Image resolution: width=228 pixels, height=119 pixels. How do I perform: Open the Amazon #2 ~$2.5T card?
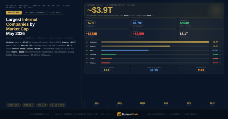[x=107, y=23]
